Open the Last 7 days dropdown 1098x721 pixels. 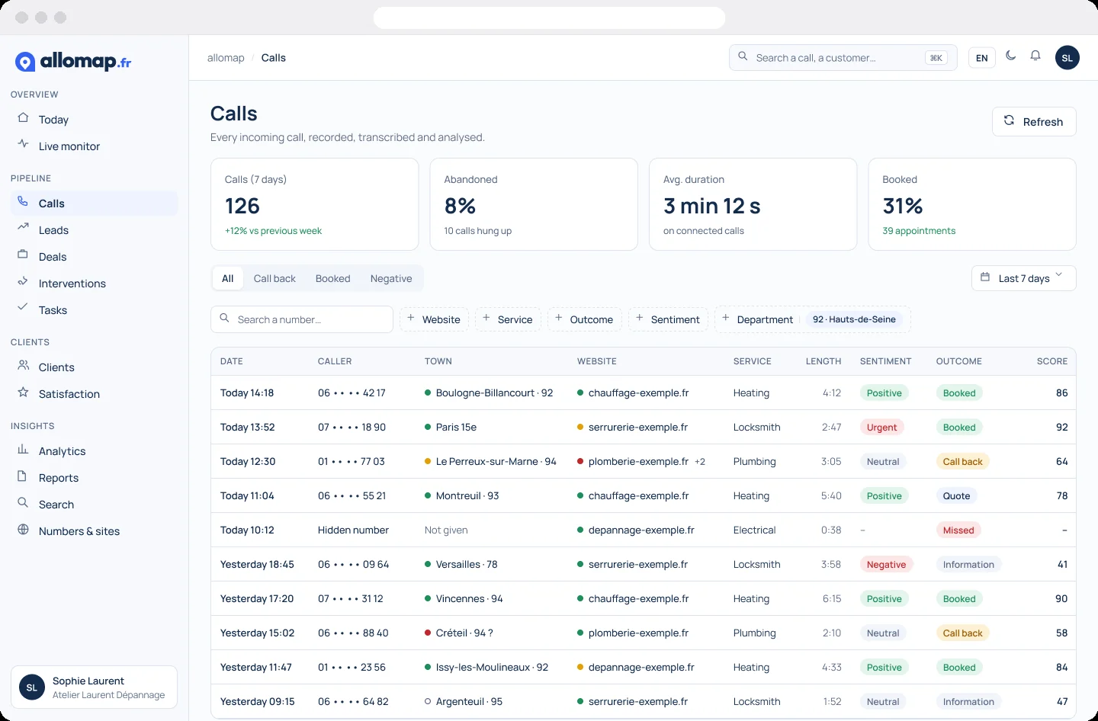[x=1024, y=278]
